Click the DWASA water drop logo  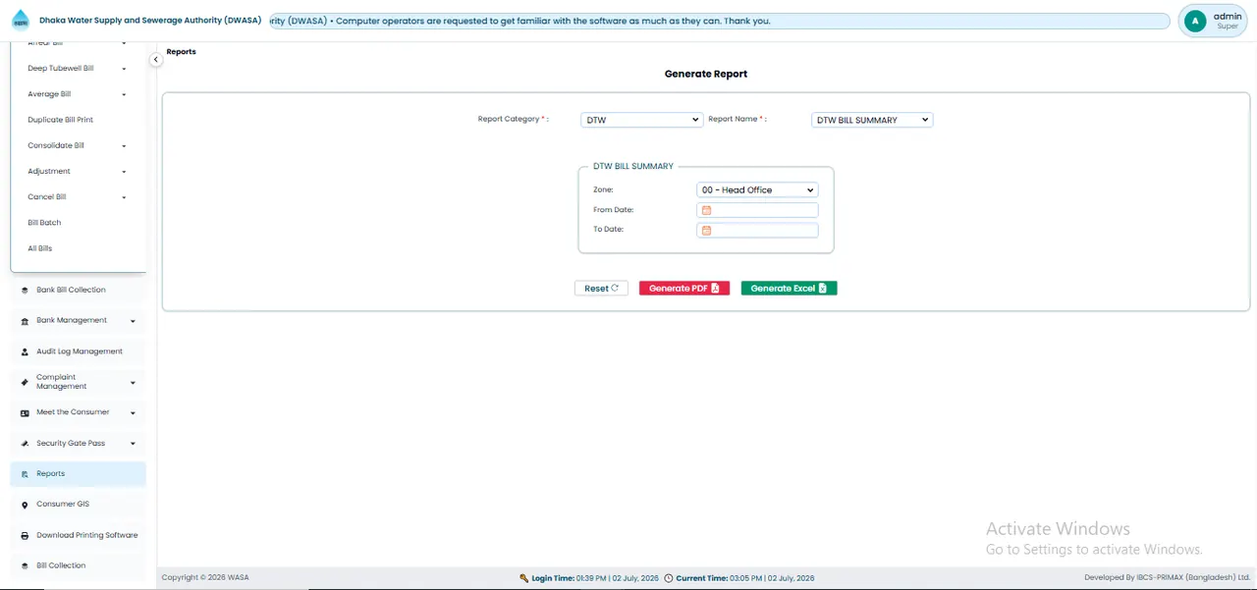(21, 20)
